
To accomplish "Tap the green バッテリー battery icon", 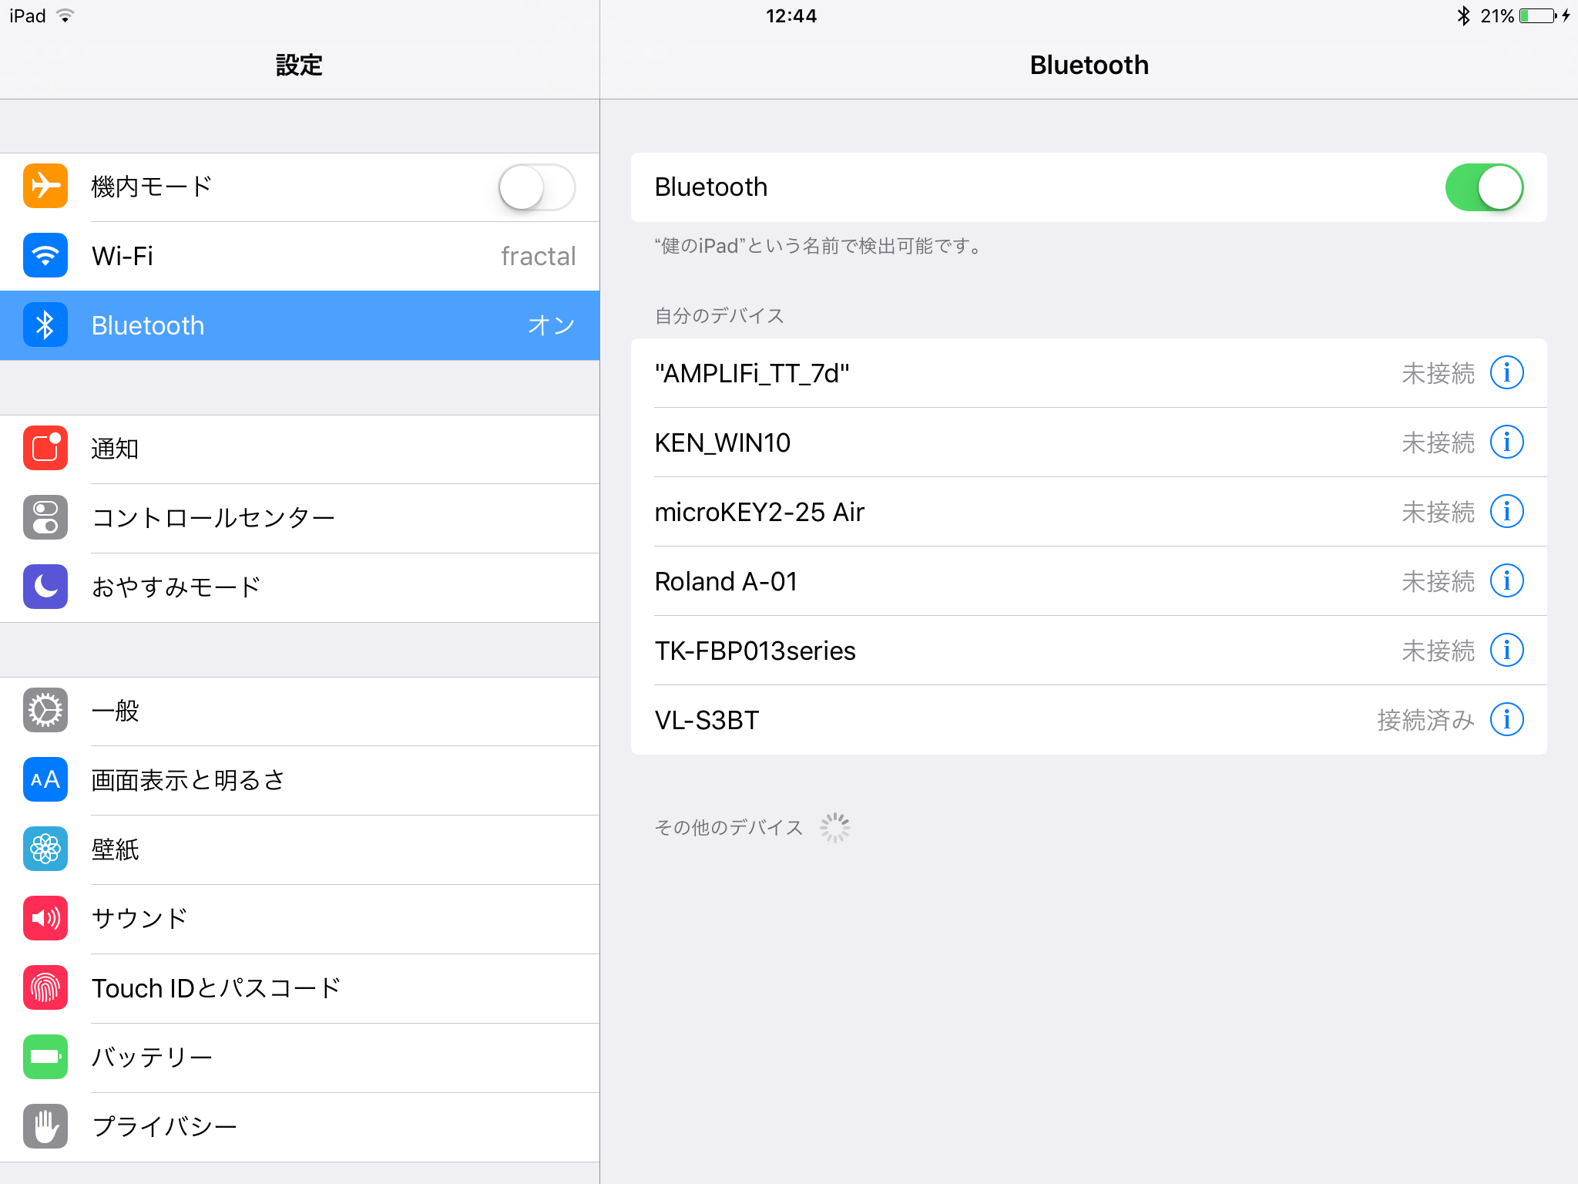I will [45, 1058].
